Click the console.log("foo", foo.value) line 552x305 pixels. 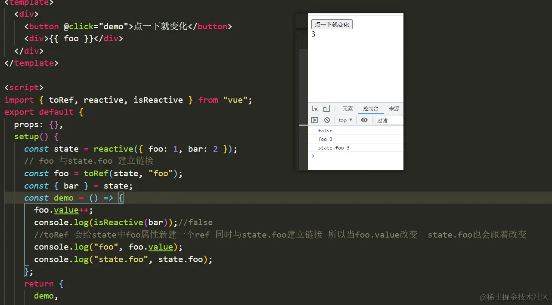pyautogui.click(x=109, y=247)
